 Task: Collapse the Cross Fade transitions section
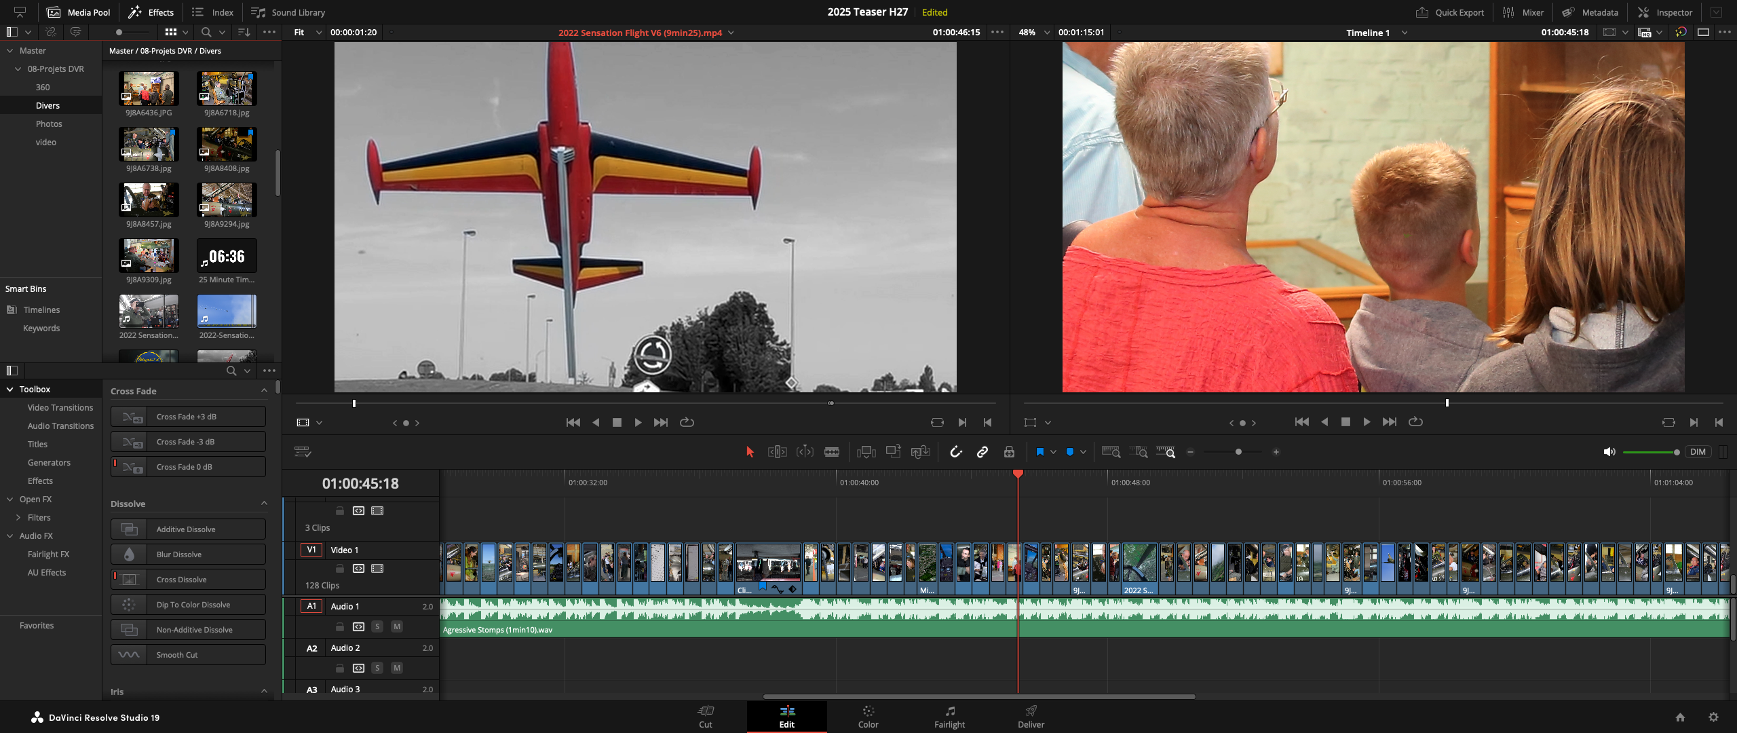click(264, 391)
